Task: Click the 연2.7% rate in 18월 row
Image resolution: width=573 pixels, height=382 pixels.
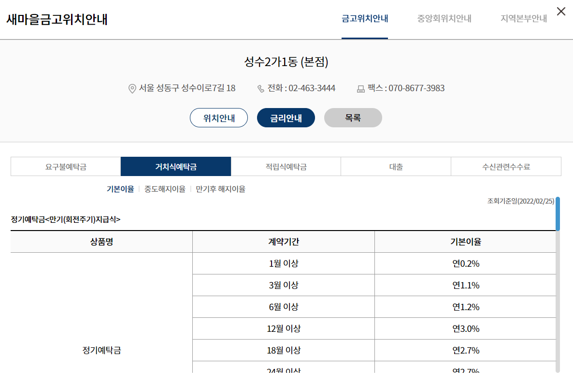Action: click(466, 350)
